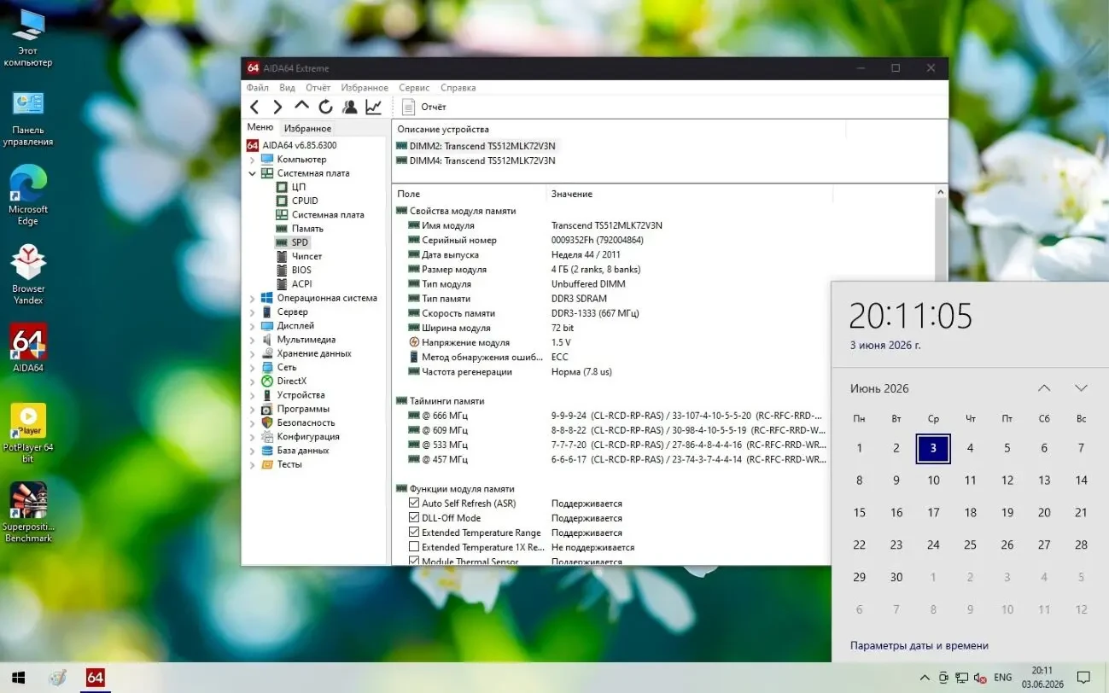The width and height of the screenshot is (1109, 693).
Task: Open the notification center icon in taskbar
Action: coord(1083,678)
